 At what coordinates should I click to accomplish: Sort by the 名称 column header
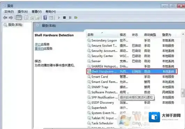pos(102,35)
